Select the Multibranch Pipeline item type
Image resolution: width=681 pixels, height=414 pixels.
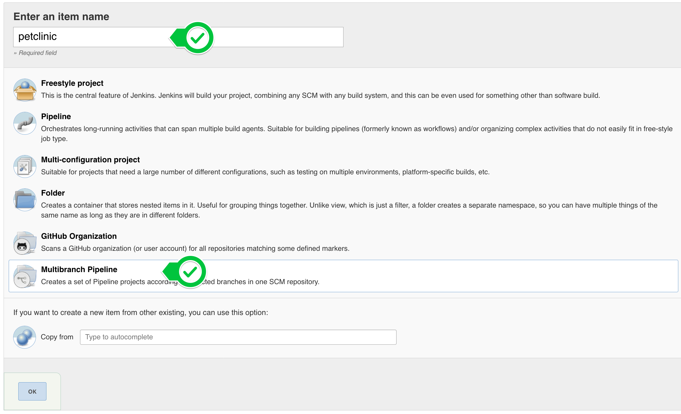click(x=79, y=269)
